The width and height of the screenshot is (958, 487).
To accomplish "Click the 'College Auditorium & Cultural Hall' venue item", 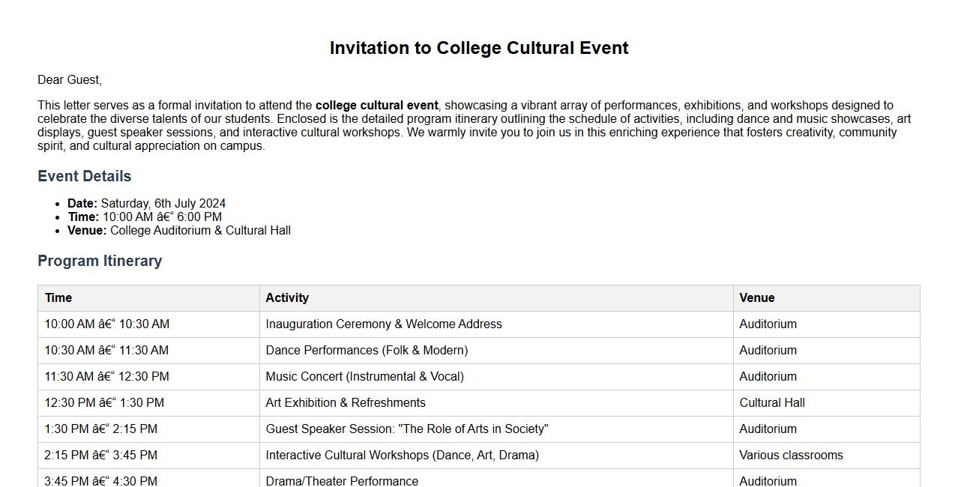I will [x=200, y=231].
